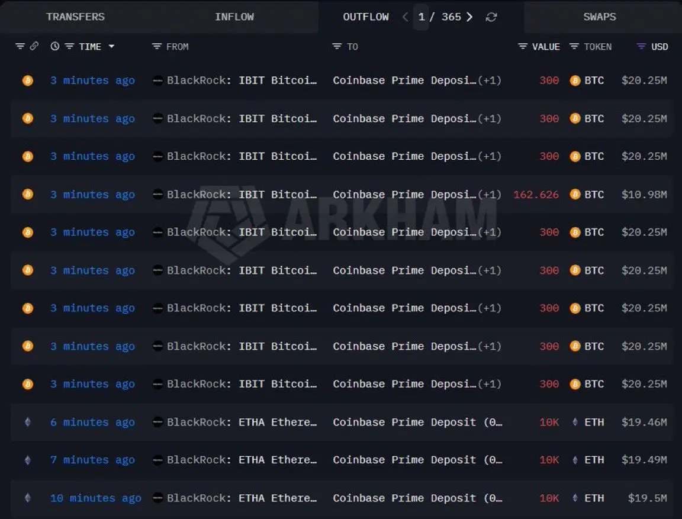Screen dimensions: 682x519
Task: Open the all-filters icon in the header
Action: pos(20,46)
